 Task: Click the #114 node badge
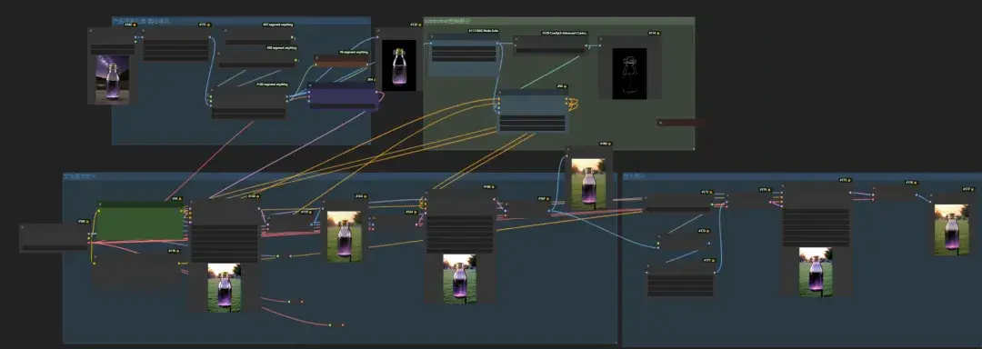(655, 33)
